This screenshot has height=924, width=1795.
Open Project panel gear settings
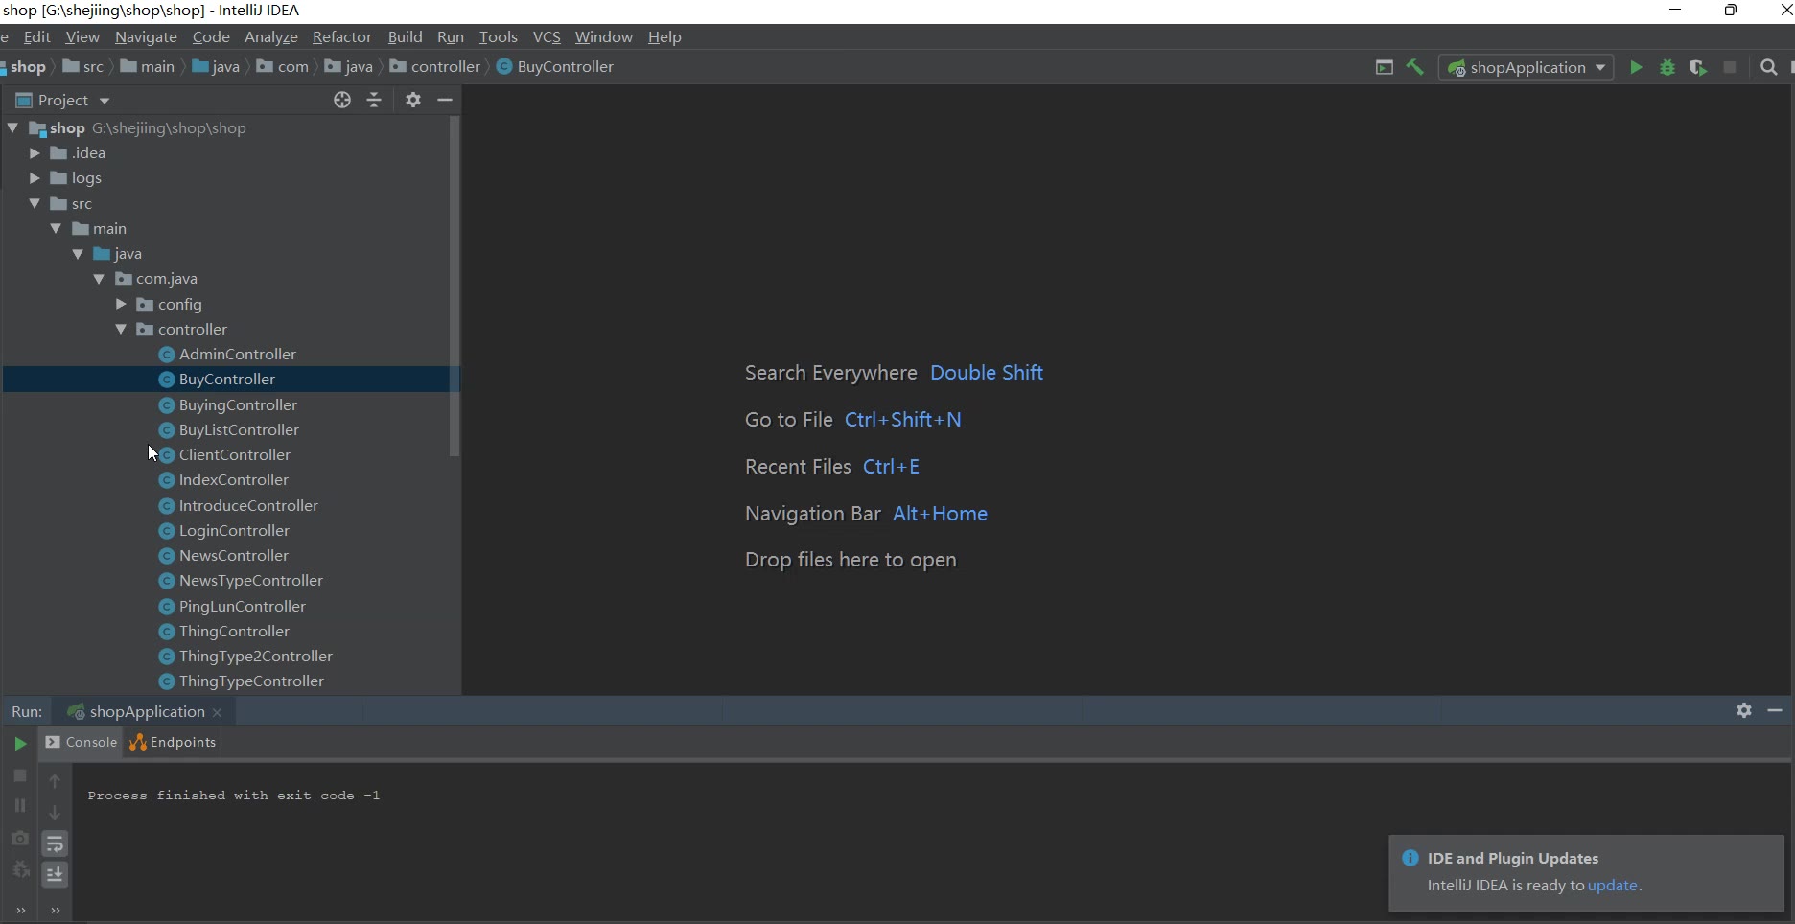click(x=413, y=100)
